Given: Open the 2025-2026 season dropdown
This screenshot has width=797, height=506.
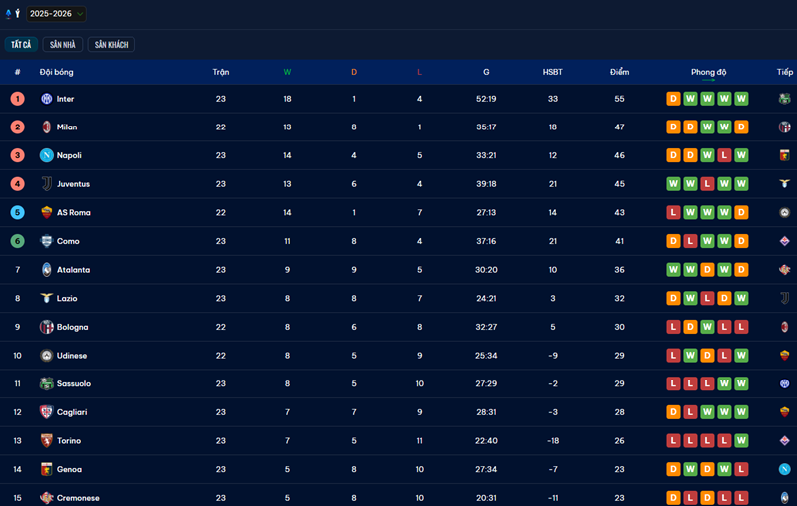Looking at the screenshot, I should click(x=56, y=14).
